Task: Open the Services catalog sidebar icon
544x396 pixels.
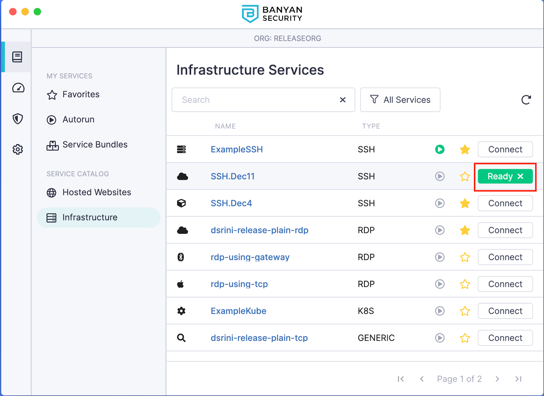Action: [x=17, y=57]
